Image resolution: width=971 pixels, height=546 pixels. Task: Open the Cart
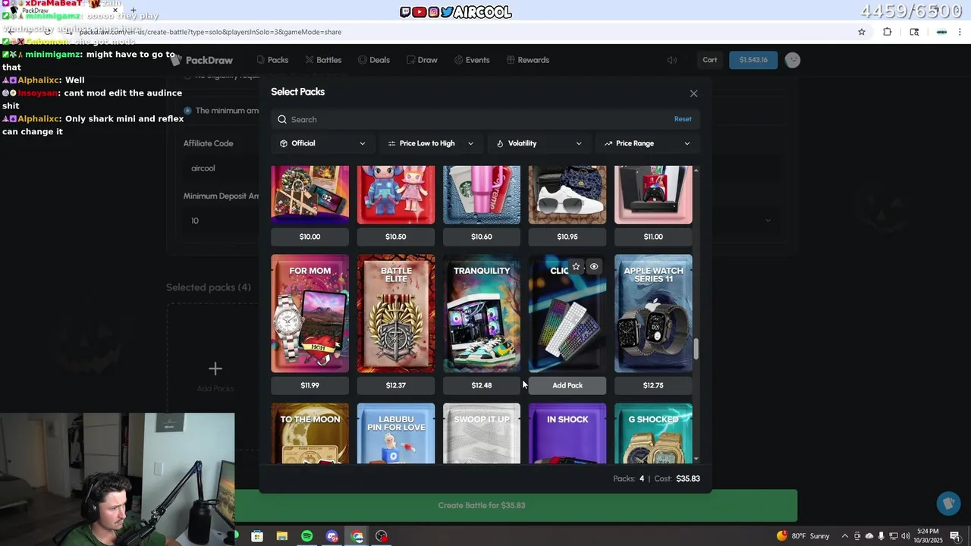click(x=710, y=60)
